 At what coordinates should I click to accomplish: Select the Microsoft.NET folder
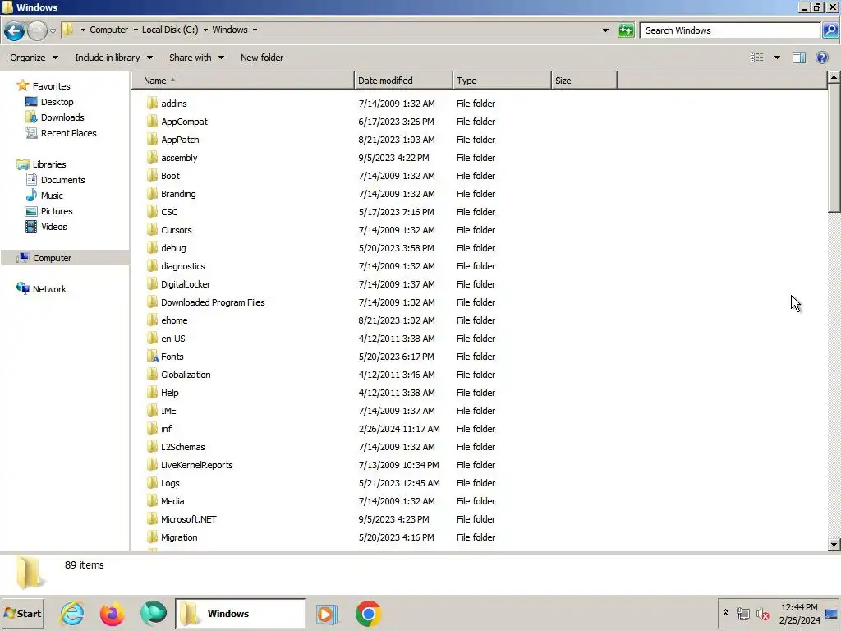(188, 519)
